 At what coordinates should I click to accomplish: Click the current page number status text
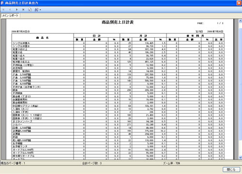point(13,163)
